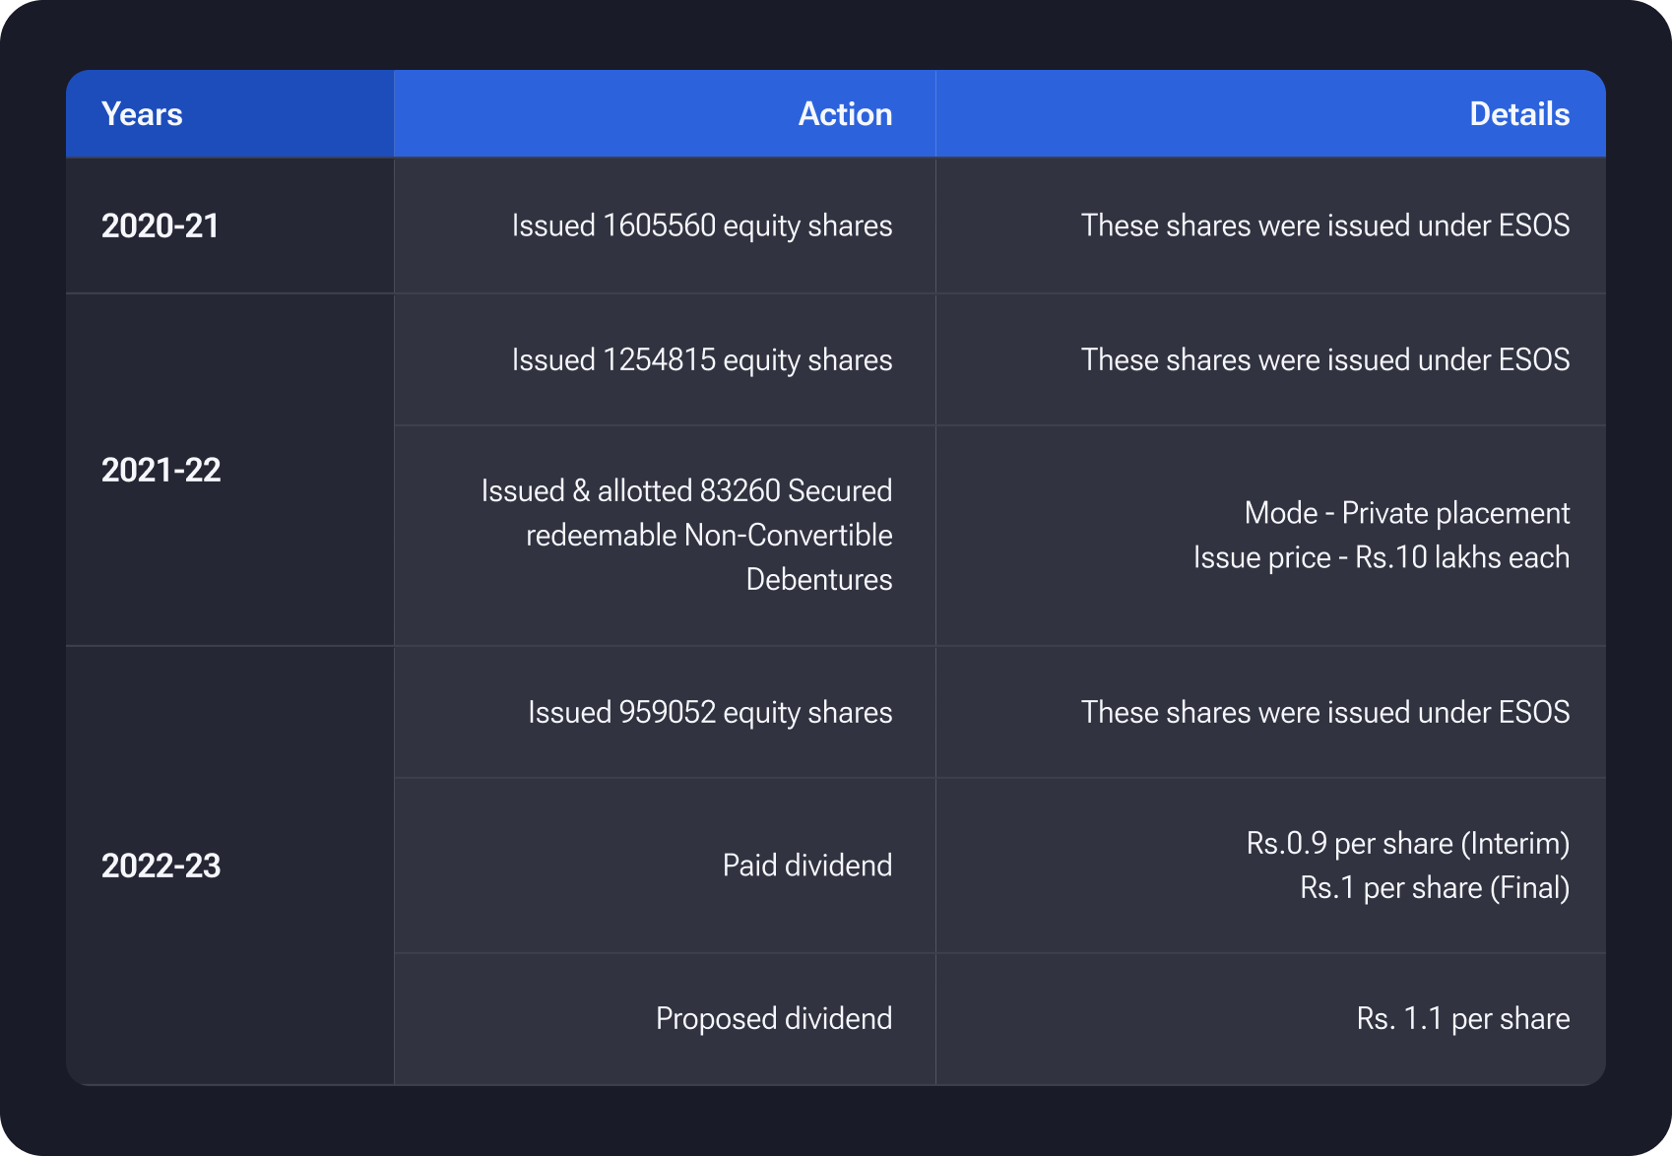Click the 'Proposed dividend' cell
Image resolution: width=1672 pixels, height=1156 pixels.
[773, 1018]
